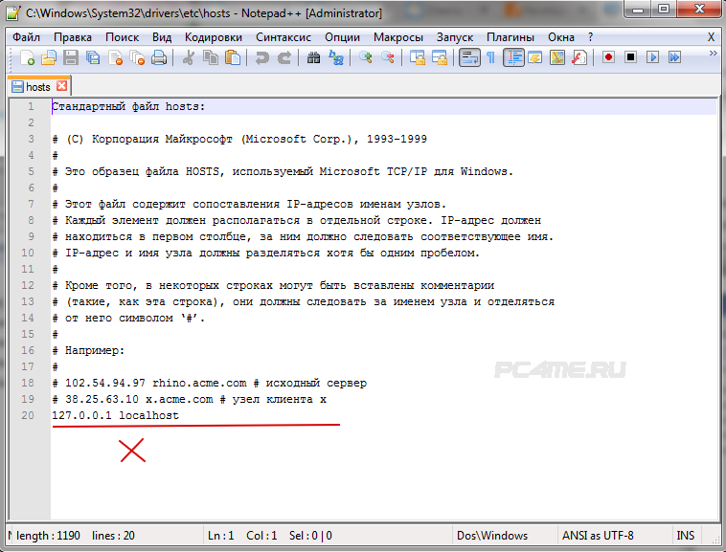Screen dimensions: 726x552
Task: Open the Синтаксис menu
Action: pos(284,37)
